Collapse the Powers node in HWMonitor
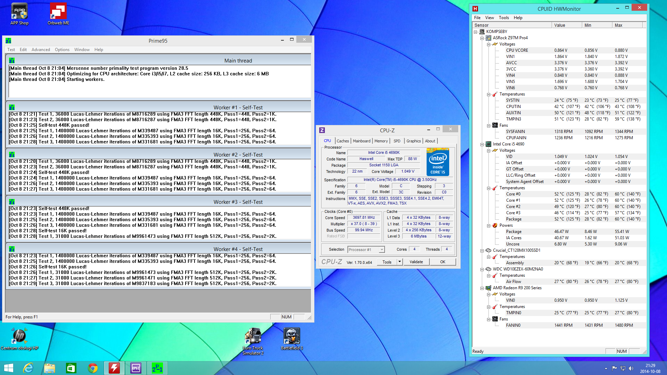The height and width of the screenshot is (375, 667). pyautogui.click(x=488, y=225)
